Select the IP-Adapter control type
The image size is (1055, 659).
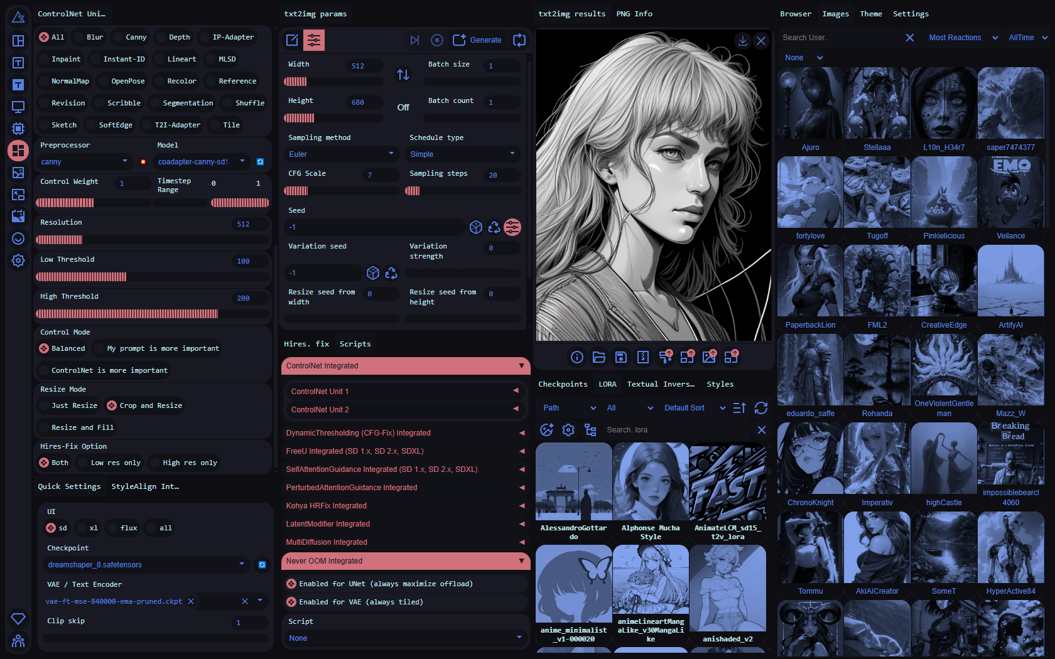[227, 37]
